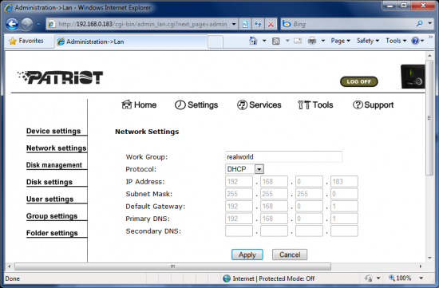Click the NAS device thumbnail image

[x=413, y=77]
